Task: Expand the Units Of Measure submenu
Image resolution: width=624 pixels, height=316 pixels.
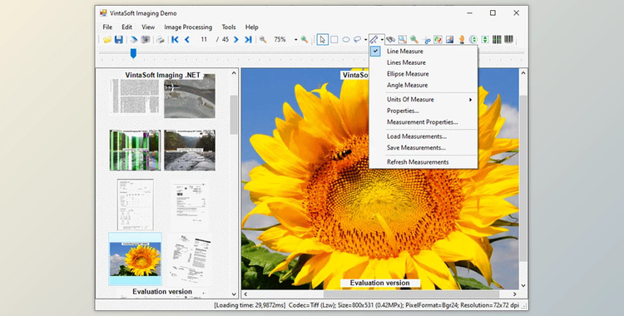Action: pos(423,100)
